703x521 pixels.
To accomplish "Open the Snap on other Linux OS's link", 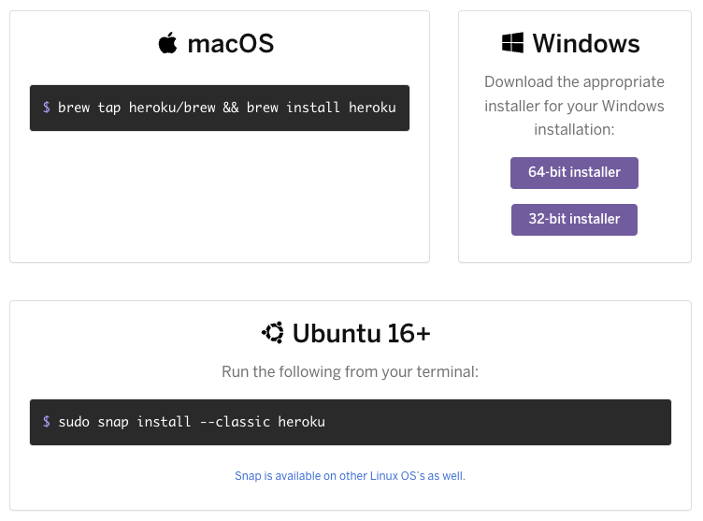I will [x=351, y=476].
